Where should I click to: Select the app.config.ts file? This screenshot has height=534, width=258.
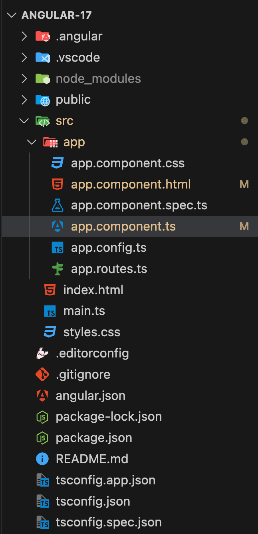coord(109,248)
